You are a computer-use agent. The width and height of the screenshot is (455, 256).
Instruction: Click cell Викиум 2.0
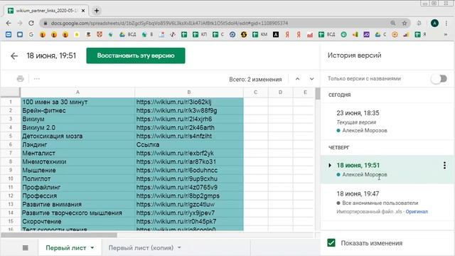(x=77, y=128)
